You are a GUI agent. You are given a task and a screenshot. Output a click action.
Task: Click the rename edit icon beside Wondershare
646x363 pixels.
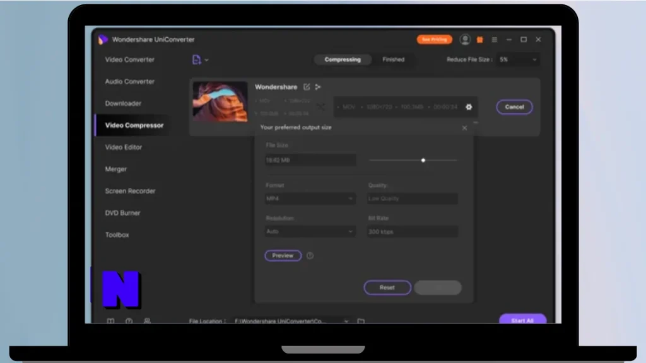click(x=307, y=87)
